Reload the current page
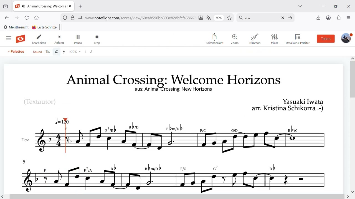Viewport: 355px width, 199px height. [27, 18]
